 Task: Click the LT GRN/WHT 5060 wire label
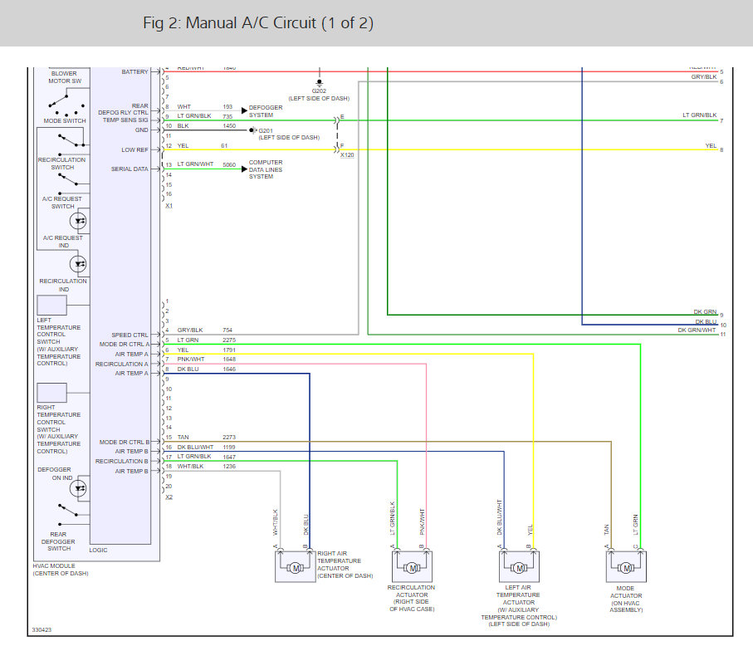(207, 164)
